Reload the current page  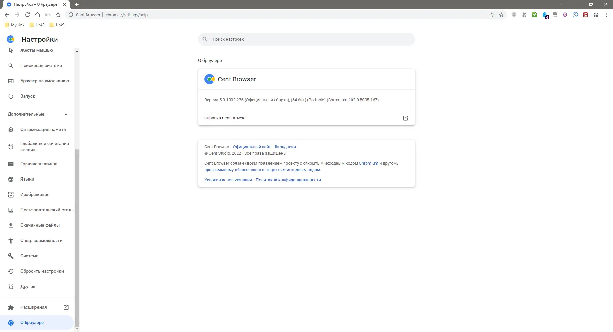27,15
